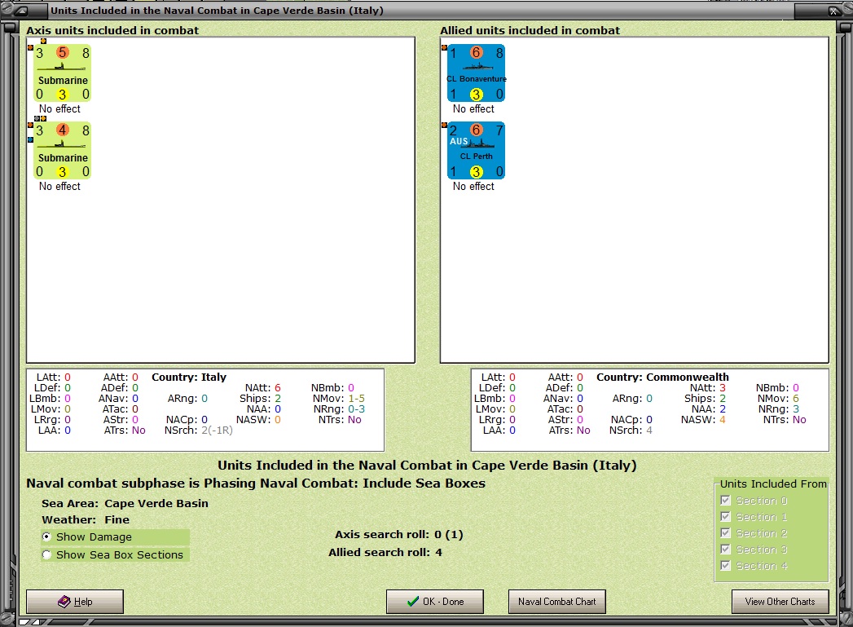This screenshot has width=853, height=627.
Task: Open the Help button
Action: pyautogui.click(x=75, y=602)
